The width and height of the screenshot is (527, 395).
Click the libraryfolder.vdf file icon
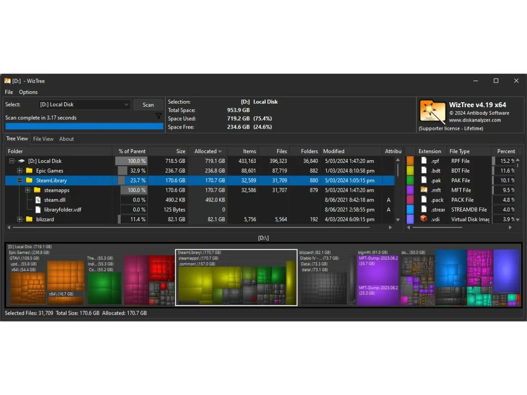38,210
